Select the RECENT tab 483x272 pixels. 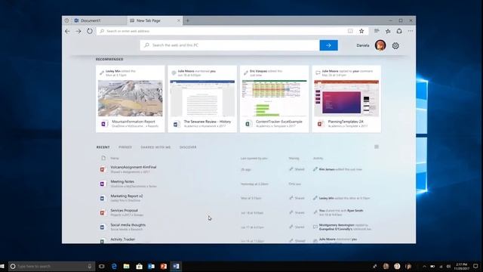[x=103, y=147]
